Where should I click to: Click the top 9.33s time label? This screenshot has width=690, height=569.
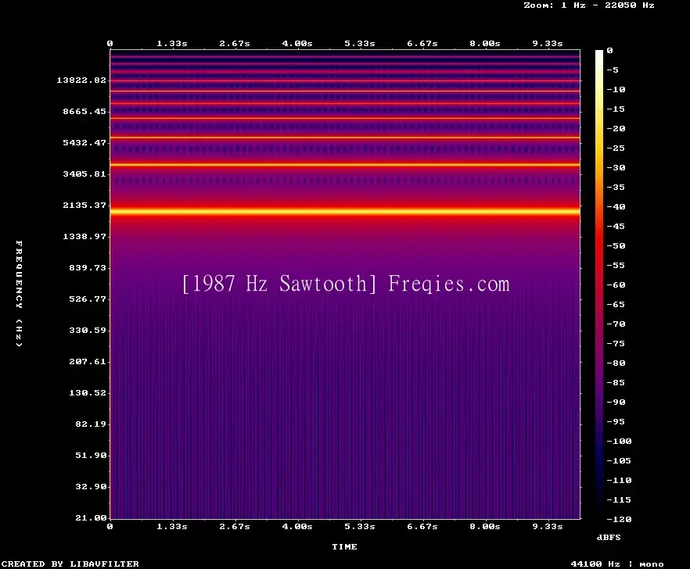548,43
